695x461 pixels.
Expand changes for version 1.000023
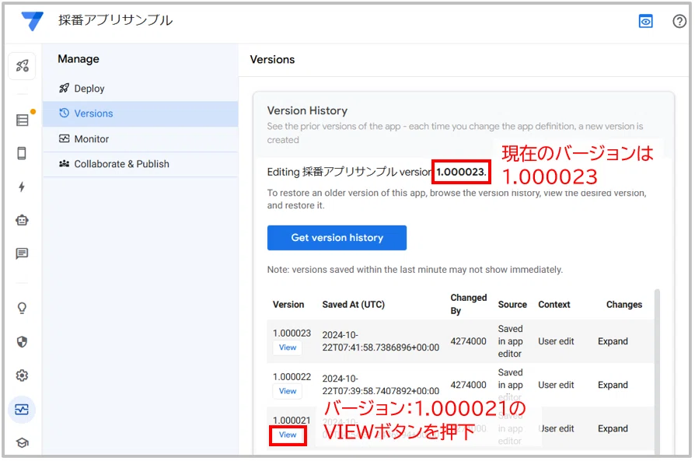pos(613,341)
